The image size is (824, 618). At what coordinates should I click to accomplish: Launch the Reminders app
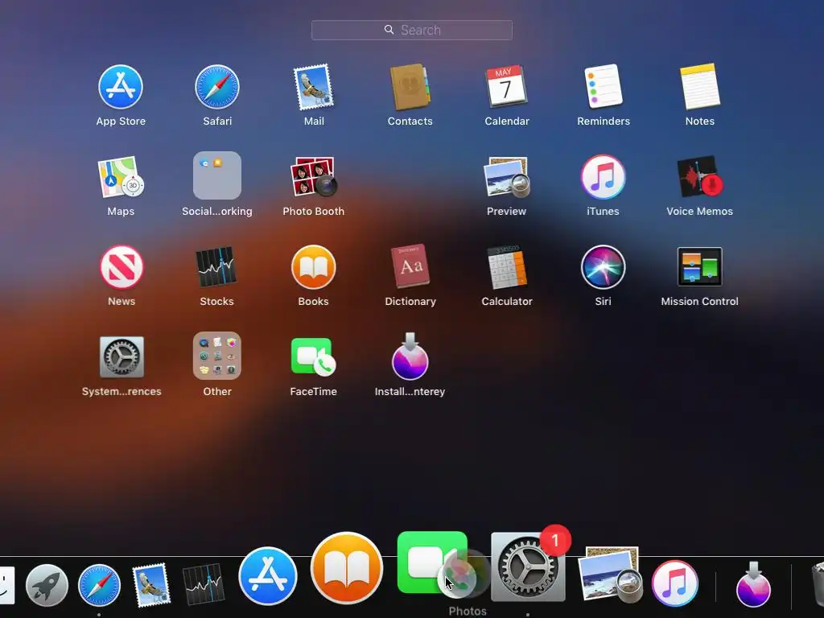click(604, 87)
